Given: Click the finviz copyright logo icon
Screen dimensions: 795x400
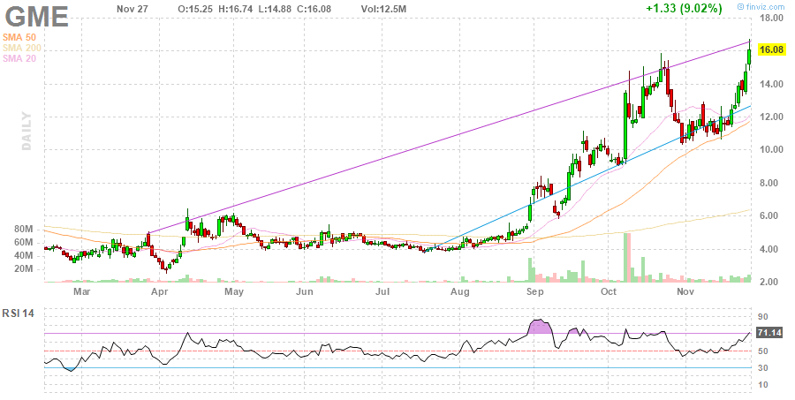Looking at the screenshot, I should tap(741, 7).
